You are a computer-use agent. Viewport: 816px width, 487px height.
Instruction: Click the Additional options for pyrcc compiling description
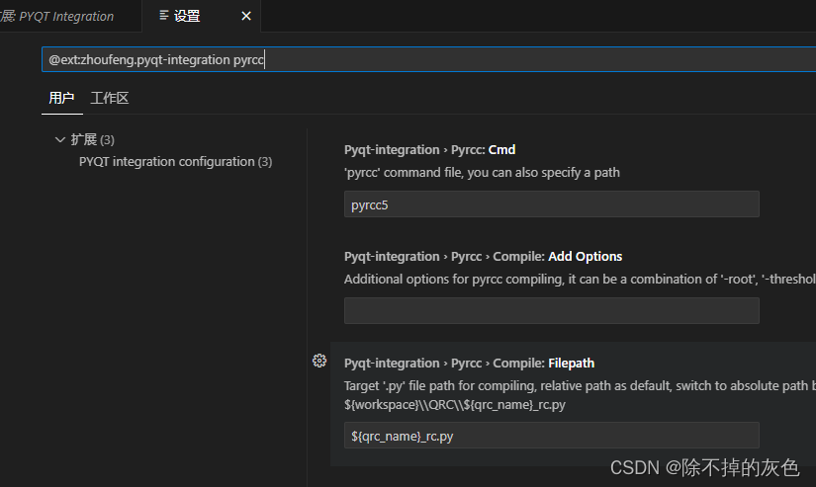point(580,280)
